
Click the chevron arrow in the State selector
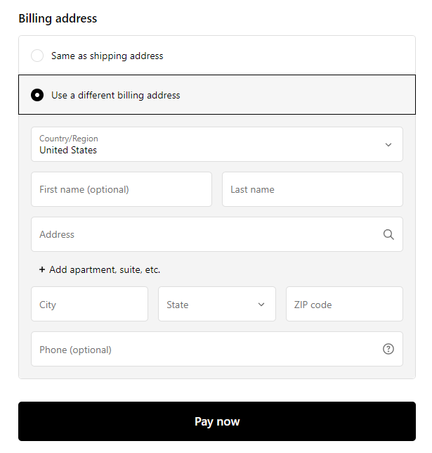tap(261, 305)
